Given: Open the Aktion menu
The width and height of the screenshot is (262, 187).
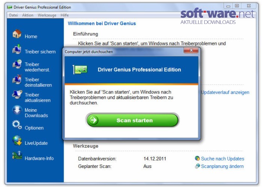Looking at the screenshot, I should point(28,15).
